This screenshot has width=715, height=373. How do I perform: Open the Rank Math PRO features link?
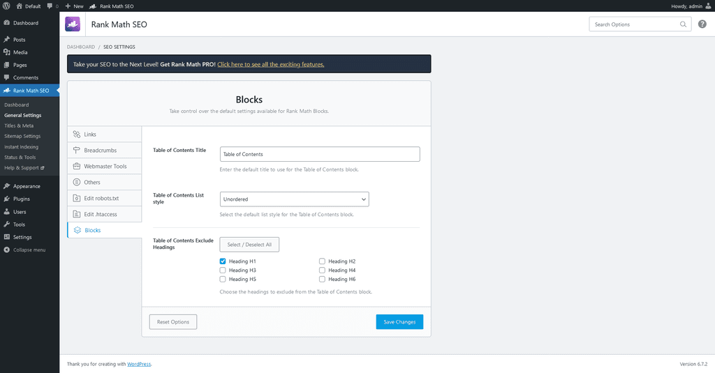[271, 65]
